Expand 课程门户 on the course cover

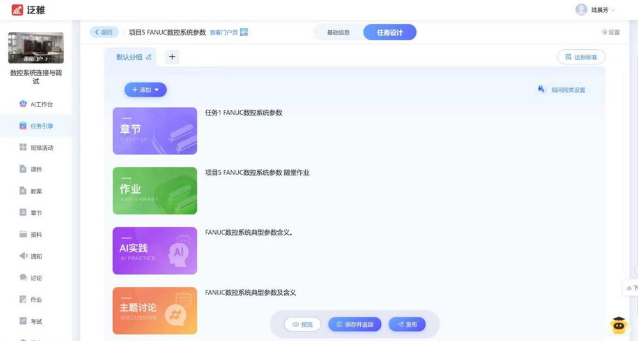[36, 59]
